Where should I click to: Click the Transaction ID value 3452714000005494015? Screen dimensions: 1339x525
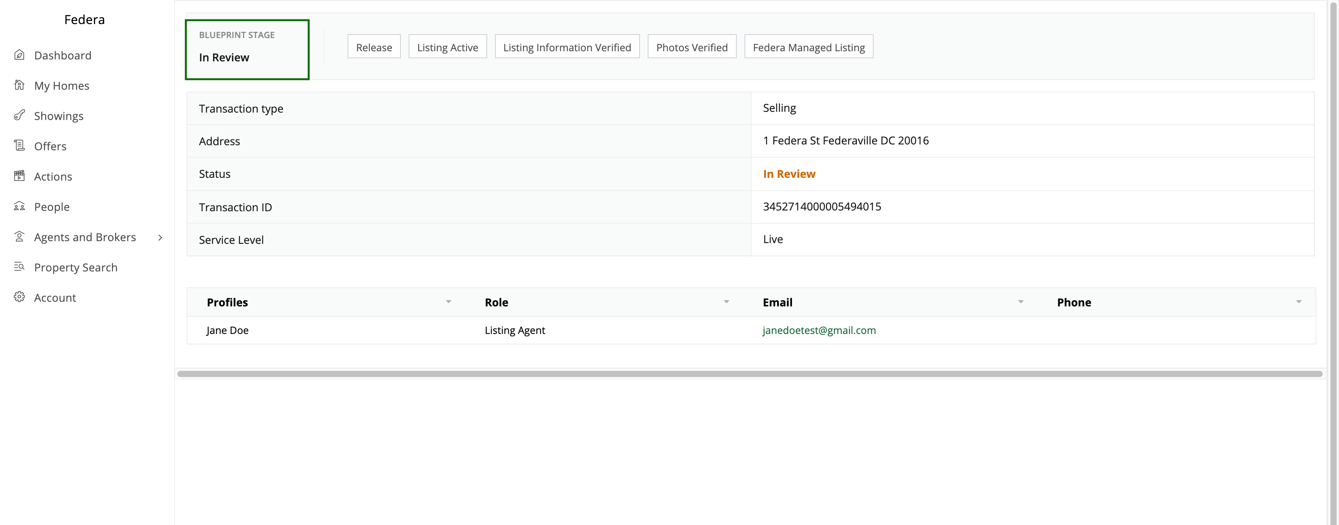coord(822,207)
